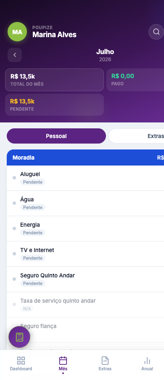Toggle status dot for Água
164x380 pixels.
point(14,203)
